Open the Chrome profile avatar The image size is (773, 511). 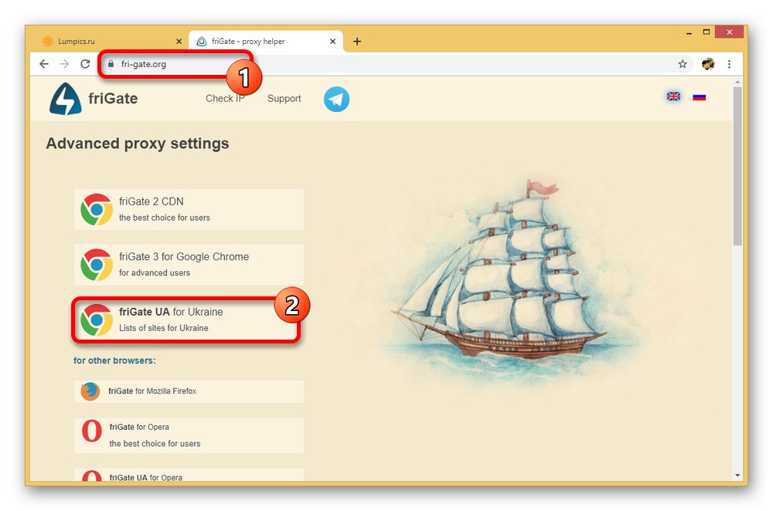pyautogui.click(x=708, y=64)
